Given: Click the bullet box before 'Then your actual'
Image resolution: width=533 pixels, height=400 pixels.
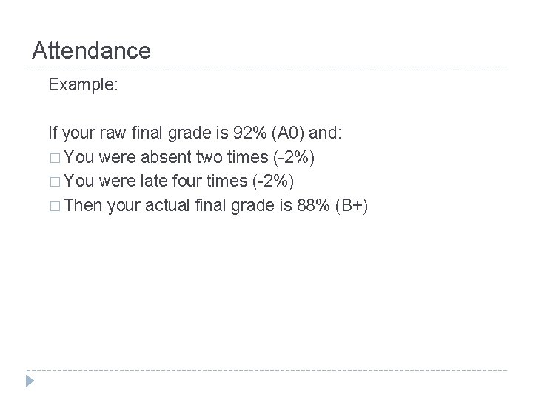Looking at the screenshot, I should tap(54, 205).
